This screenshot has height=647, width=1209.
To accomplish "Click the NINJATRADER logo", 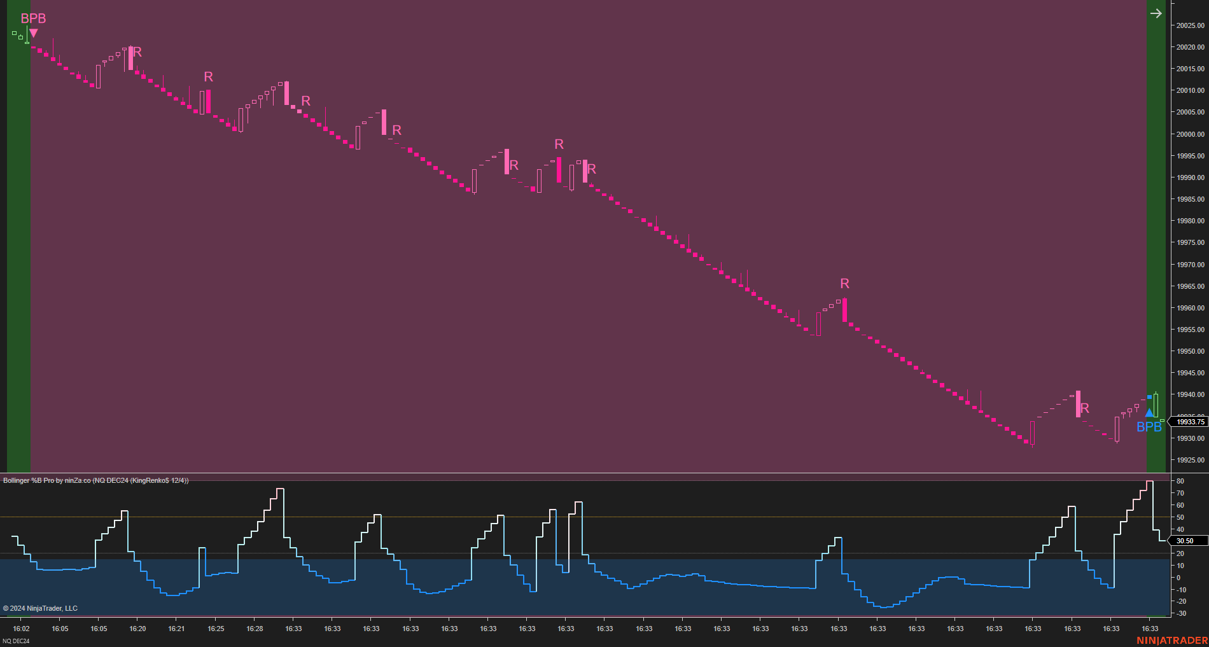I will point(1172,641).
